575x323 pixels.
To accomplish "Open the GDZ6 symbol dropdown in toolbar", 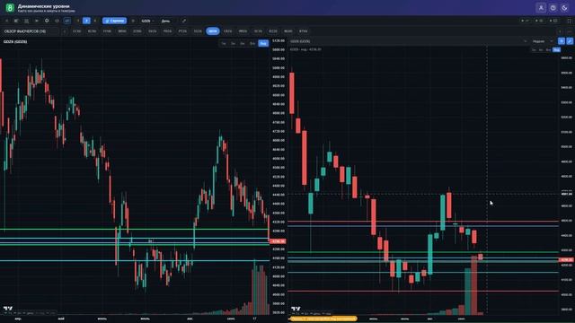I will tap(147, 21).
